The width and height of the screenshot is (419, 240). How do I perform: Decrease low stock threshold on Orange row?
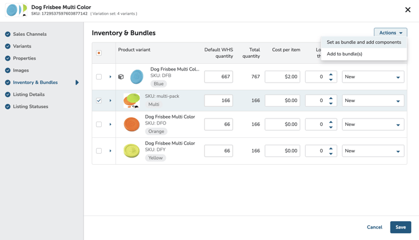pyautogui.click(x=331, y=127)
